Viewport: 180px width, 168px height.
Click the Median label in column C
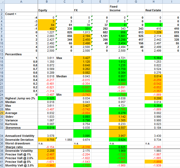pos(64,76)
